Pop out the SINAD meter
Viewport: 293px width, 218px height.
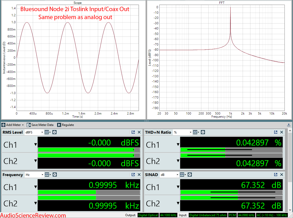coord(276,175)
